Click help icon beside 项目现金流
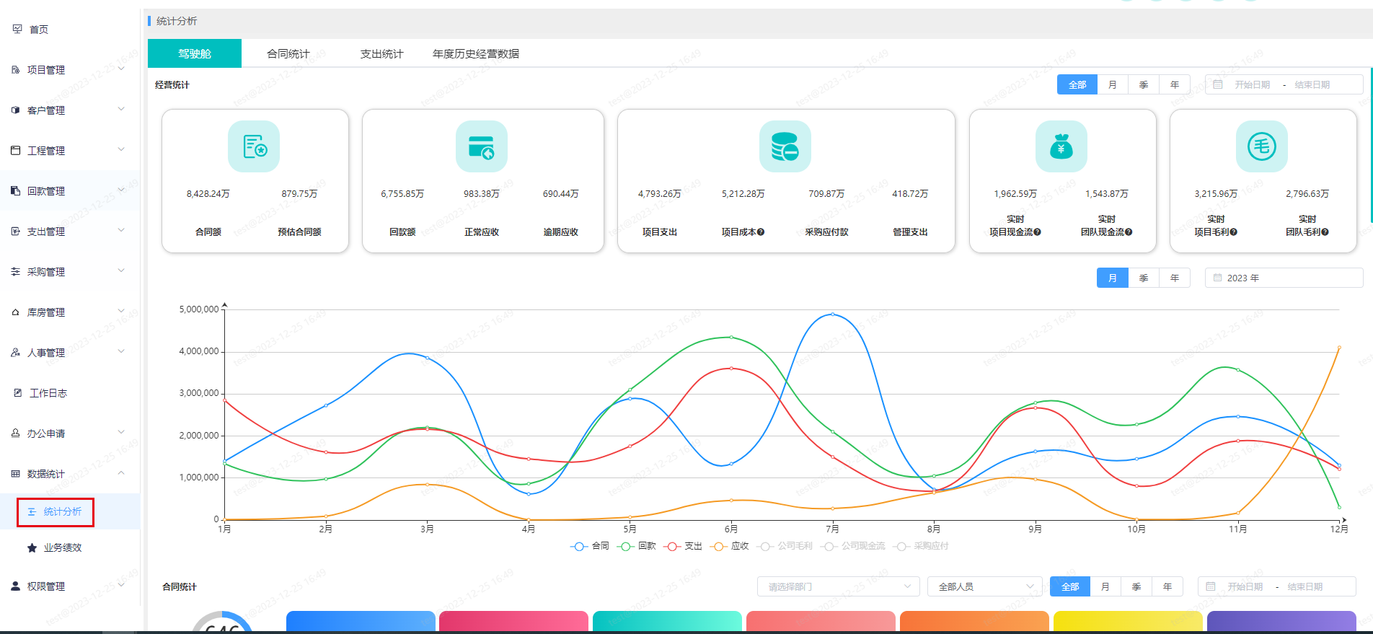 [1038, 232]
